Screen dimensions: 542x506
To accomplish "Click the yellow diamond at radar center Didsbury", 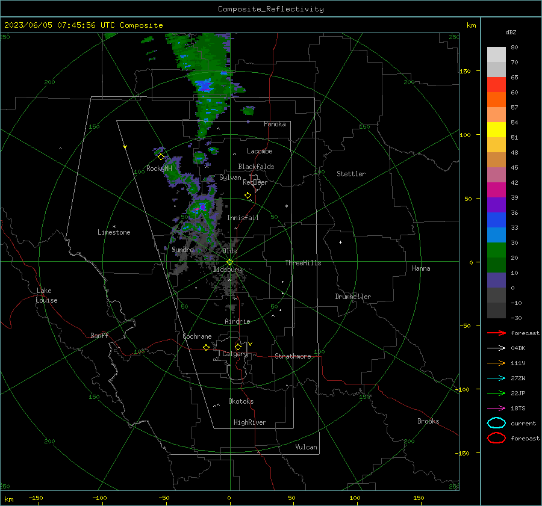I will click(230, 262).
